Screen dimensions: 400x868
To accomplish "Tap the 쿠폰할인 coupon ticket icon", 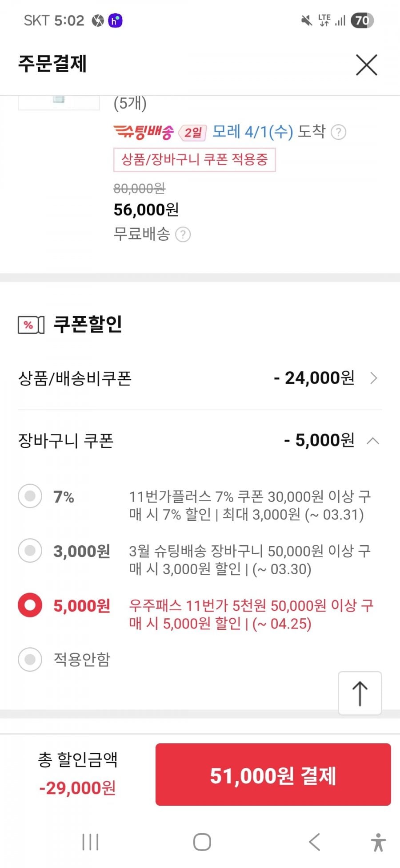I will click(x=31, y=324).
